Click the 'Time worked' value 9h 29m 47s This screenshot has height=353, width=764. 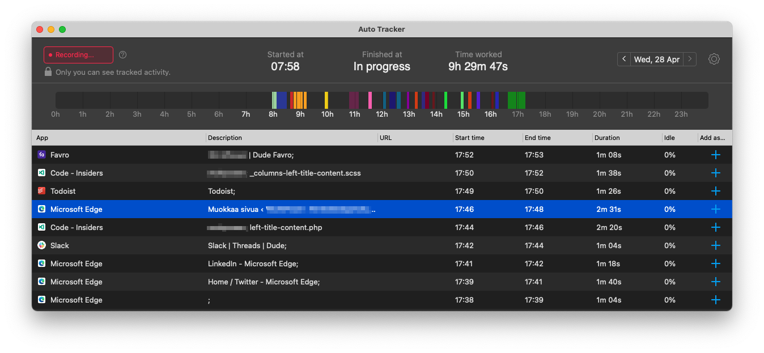[x=478, y=66]
